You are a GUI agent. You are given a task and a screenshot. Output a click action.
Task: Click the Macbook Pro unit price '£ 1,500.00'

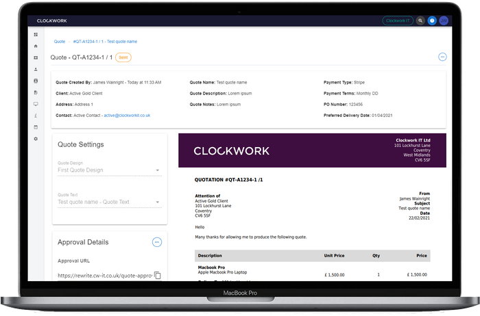point(335,275)
